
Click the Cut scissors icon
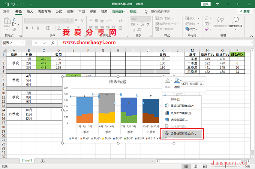click(x=14, y=19)
